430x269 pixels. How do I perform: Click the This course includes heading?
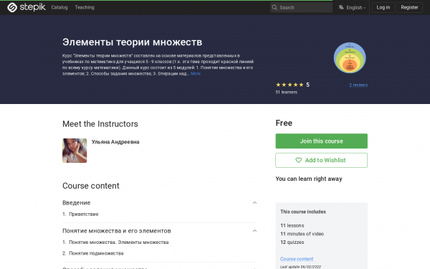(x=303, y=212)
